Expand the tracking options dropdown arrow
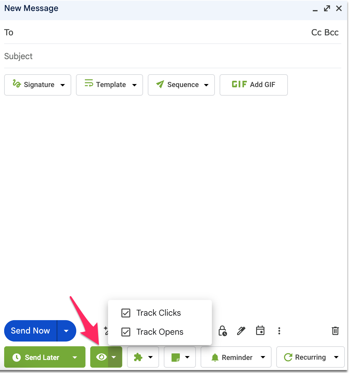Image resolution: width=349 pixels, height=373 pixels. tap(114, 357)
